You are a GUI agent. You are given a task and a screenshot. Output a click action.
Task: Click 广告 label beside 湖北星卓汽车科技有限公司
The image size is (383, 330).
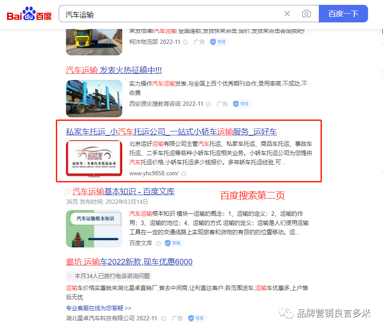177,318
